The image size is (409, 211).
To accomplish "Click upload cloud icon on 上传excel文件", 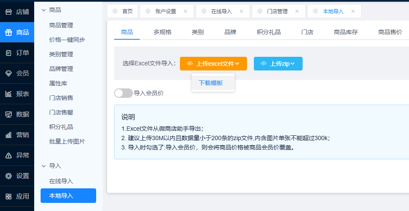I will click(x=190, y=64).
